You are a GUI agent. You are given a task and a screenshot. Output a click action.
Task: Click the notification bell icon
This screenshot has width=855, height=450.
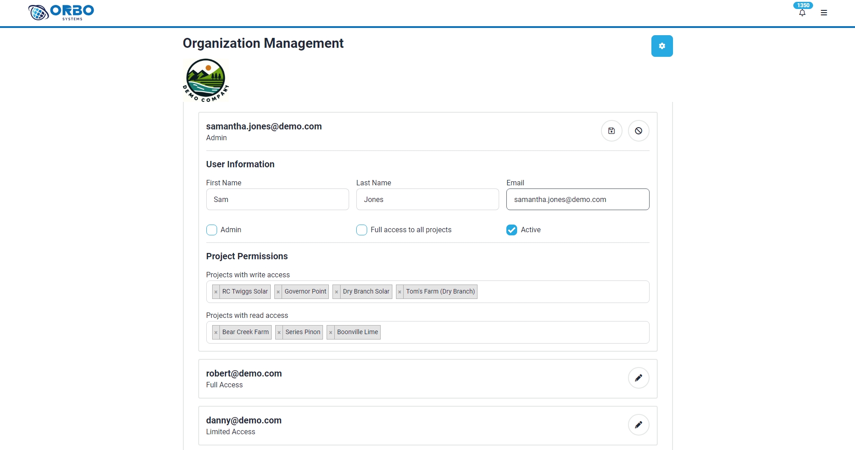coord(802,13)
